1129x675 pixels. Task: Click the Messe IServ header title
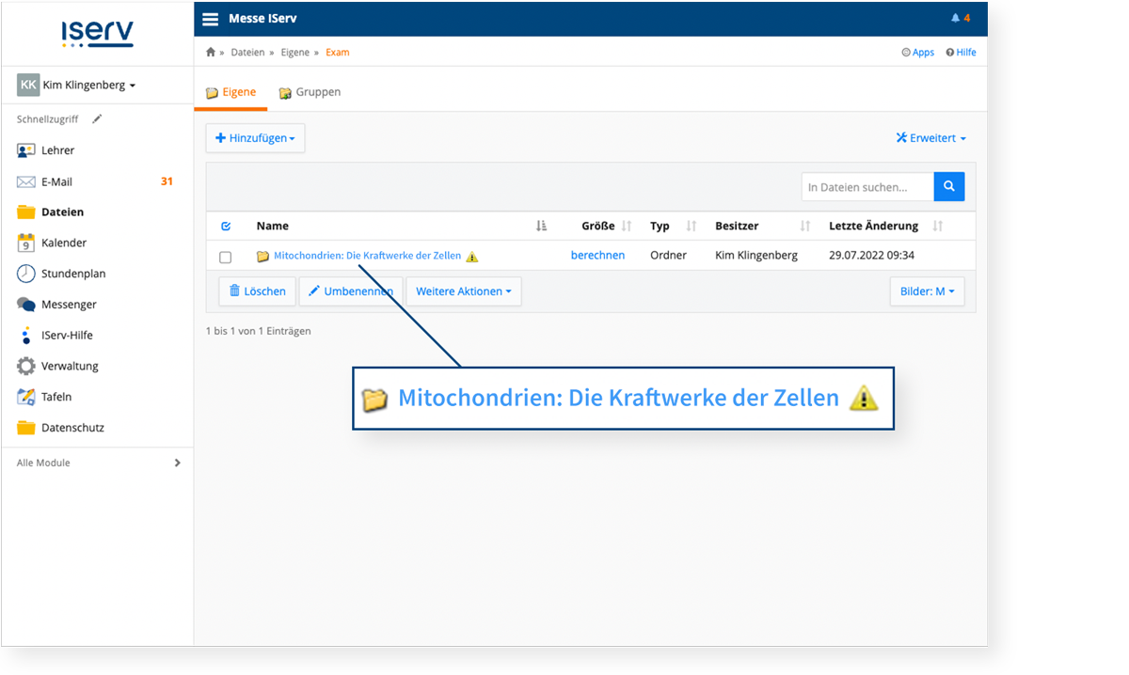[262, 19]
